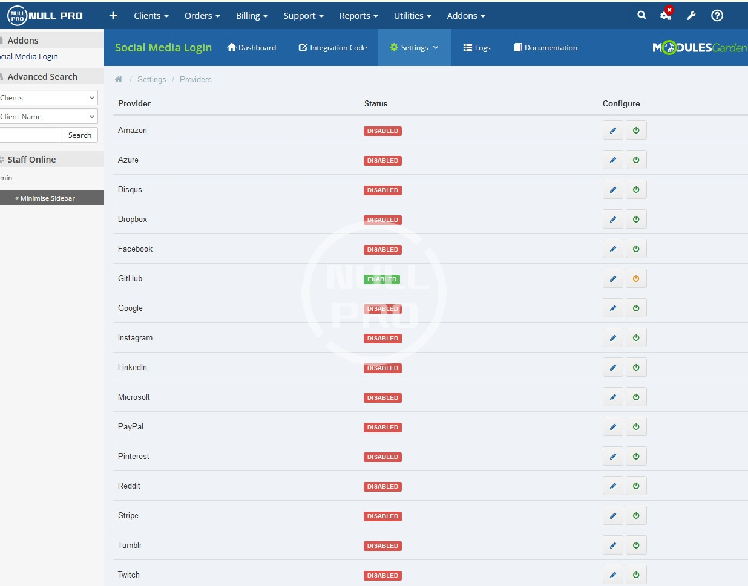Edit Amazon provider configuration with pencil
748x586 pixels.
click(x=613, y=131)
